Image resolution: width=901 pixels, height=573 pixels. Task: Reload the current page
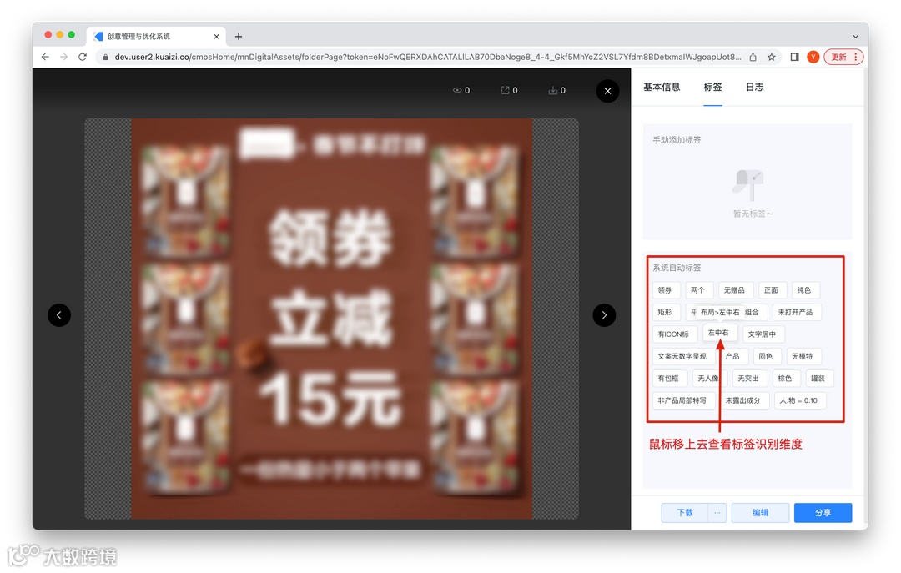coord(82,57)
